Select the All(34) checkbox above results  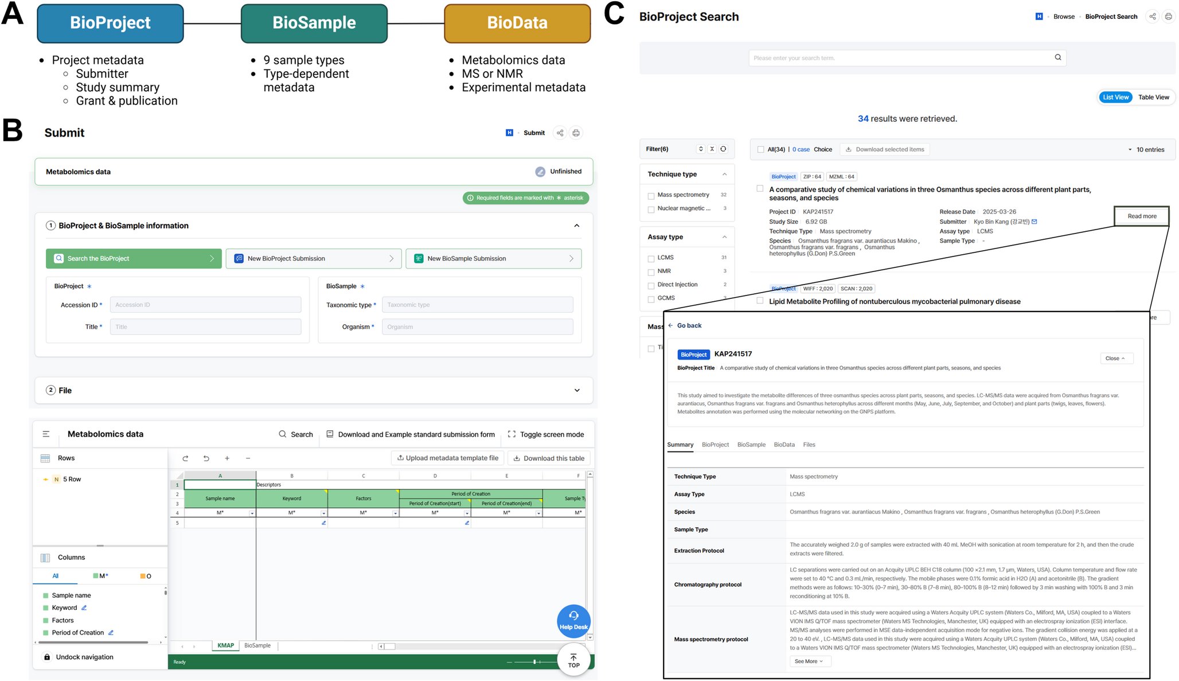click(761, 149)
